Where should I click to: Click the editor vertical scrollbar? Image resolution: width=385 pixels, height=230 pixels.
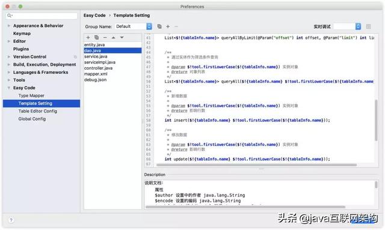click(376, 120)
